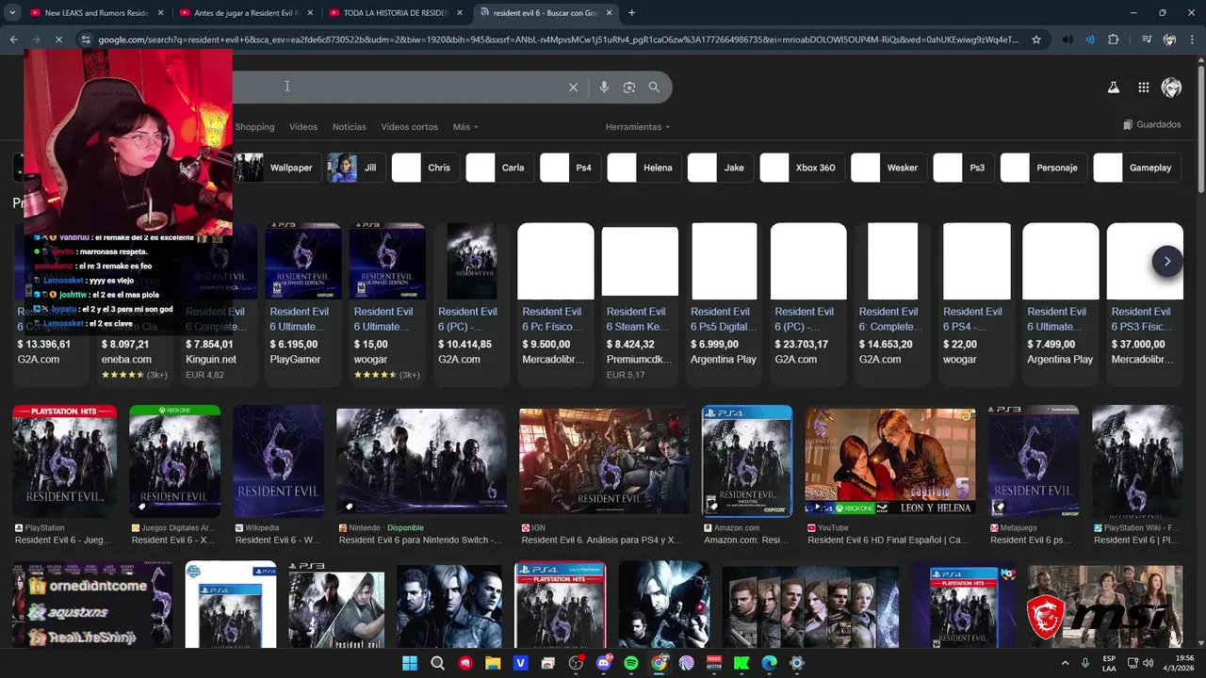Screen dimensions: 1206x678
Task: Open the IGN Resident Evil 6 análisis image
Action: coord(604,461)
